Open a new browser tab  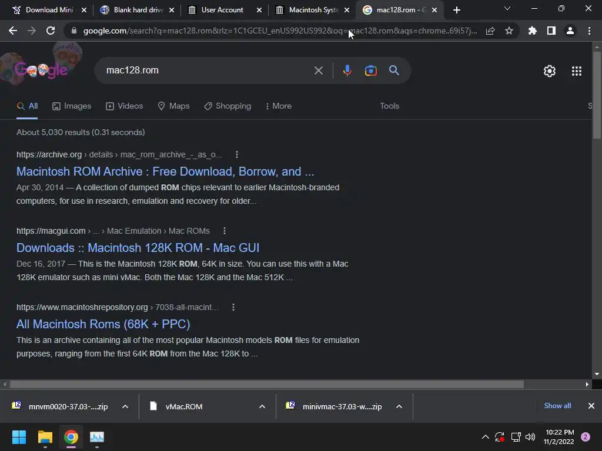[456, 10]
